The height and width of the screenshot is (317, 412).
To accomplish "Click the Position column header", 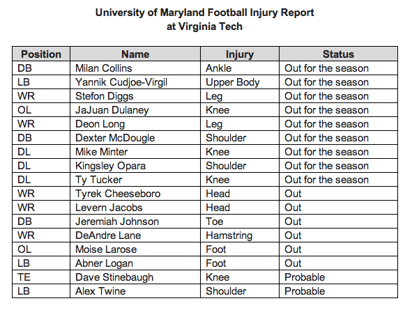I will [x=41, y=54].
